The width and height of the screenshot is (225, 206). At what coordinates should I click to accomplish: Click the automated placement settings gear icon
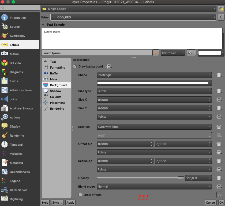coord(221,9)
